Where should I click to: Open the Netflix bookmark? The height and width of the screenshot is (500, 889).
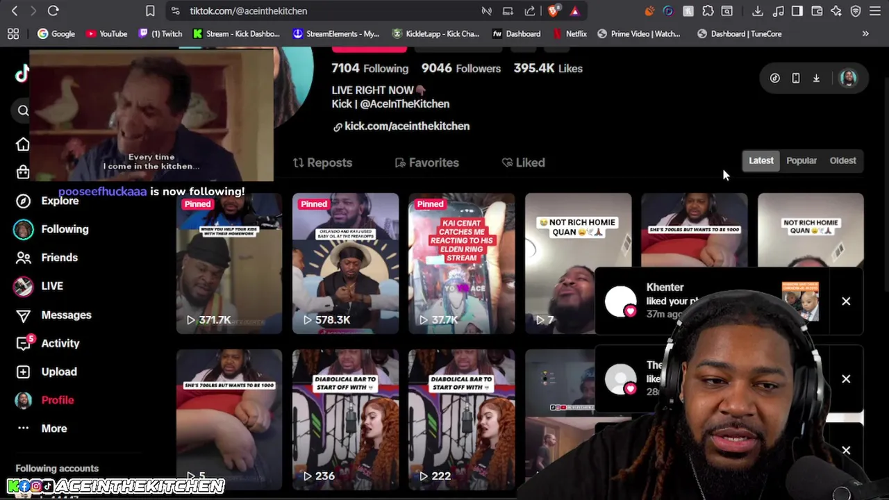tap(570, 33)
